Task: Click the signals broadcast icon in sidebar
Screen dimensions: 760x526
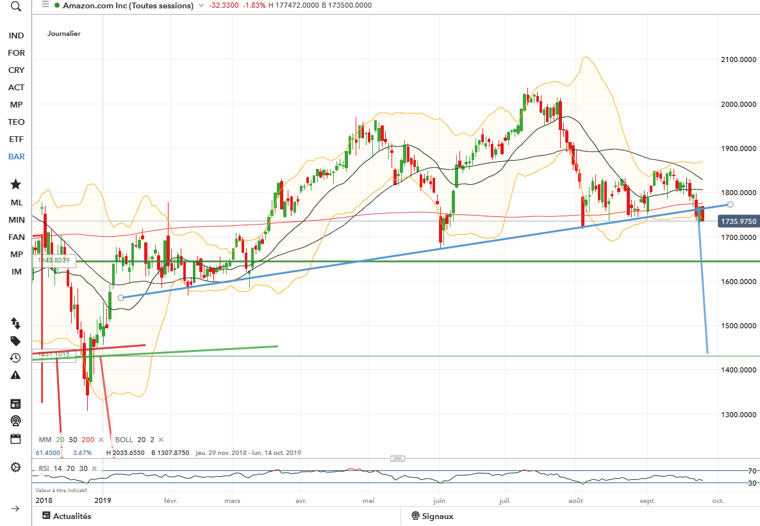Action: [x=15, y=421]
